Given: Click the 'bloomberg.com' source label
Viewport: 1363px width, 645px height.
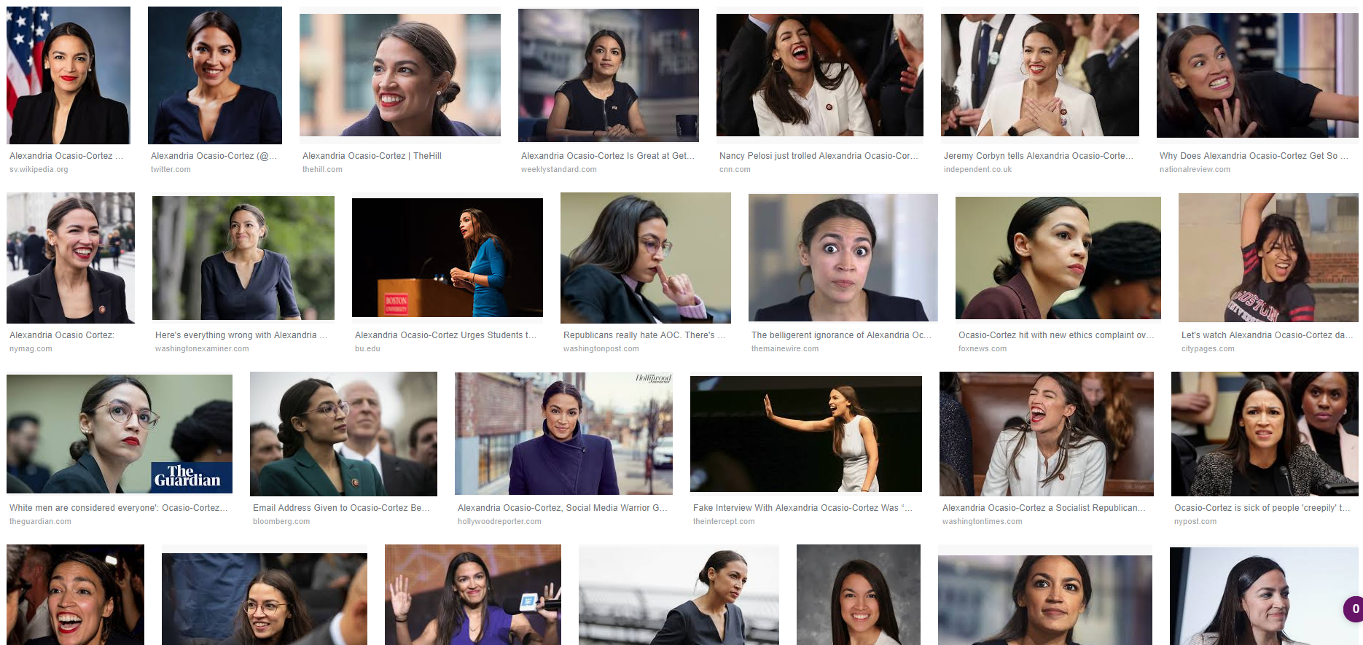Looking at the screenshot, I should [x=281, y=522].
